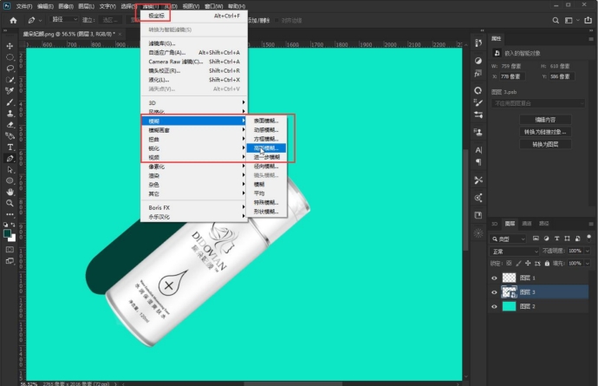Select the Eraser tool
The width and height of the screenshot is (598, 386).
tap(10, 125)
